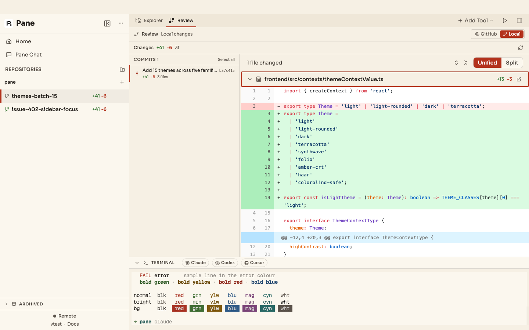Click the 'synthwave' added line
The width and height of the screenshot is (529, 330).
click(385, 152)
